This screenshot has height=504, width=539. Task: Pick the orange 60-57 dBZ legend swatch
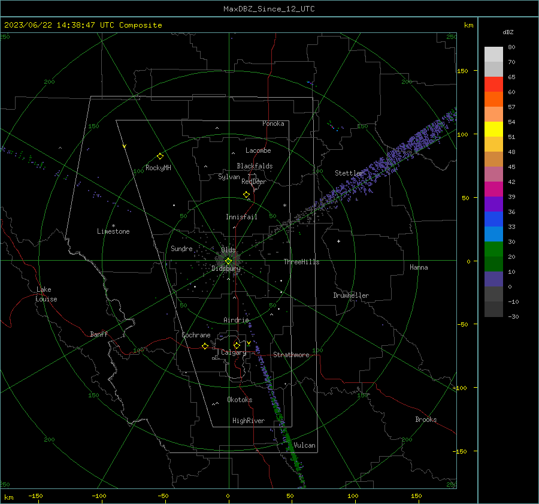493,99
